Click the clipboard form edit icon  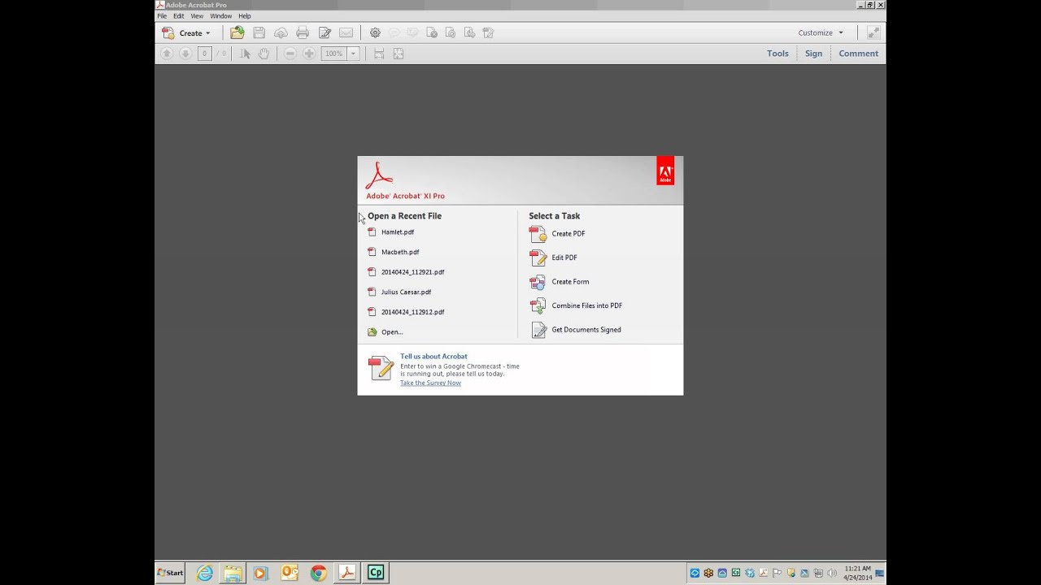point(488,32)
